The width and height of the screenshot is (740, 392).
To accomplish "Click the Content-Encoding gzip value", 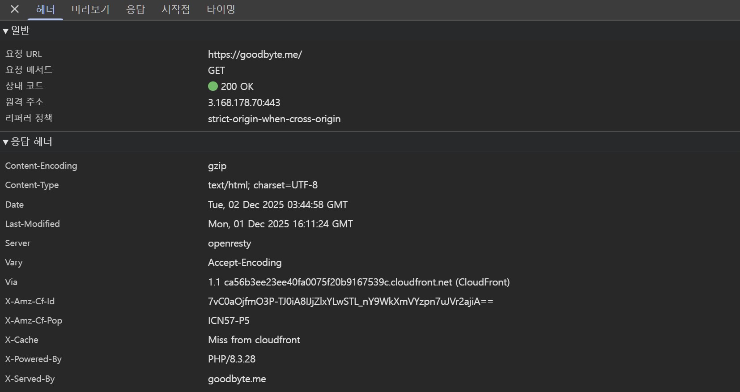I will (x=217, y=166).
